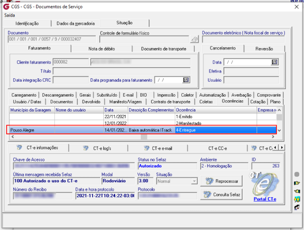This screenshot has height=230, width=304.
Task: Close the Documentos de Serviço window
Action: [x=297, y=7]
